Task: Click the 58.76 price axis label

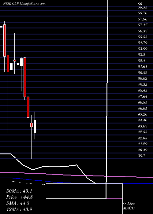Action: (142, 13)
